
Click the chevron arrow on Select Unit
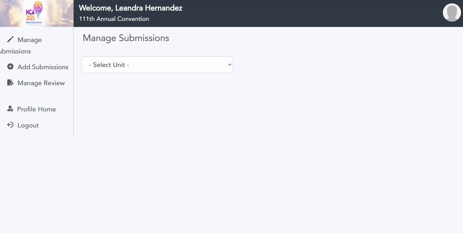(229, 65)
